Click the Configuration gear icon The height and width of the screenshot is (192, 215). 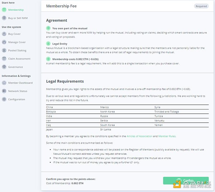pyautogui.click(x=4, y=99)
